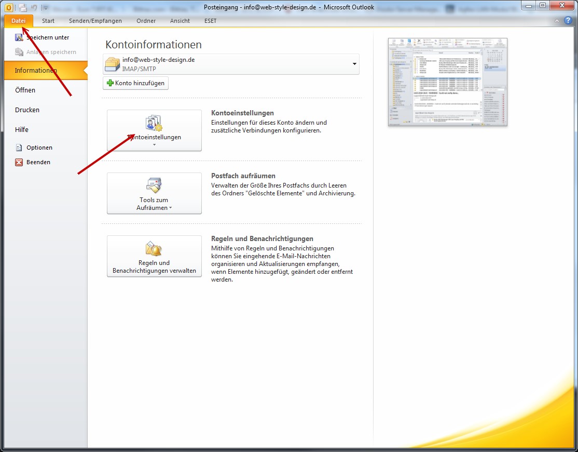The height and width of the screenshot is (452, 578).
Task: Click the Kontoinformationen page heading
Action: point(154,45)
